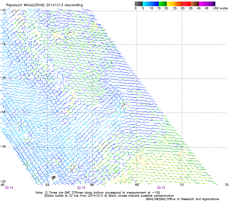This screenshot has height=201, width=229.
Task: Click the '-14' latitude axis label
Action: point(3,78)
